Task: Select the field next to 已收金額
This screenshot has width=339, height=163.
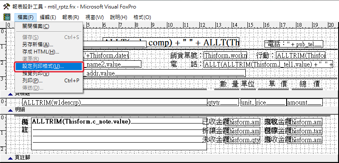Action: point(242,122)
